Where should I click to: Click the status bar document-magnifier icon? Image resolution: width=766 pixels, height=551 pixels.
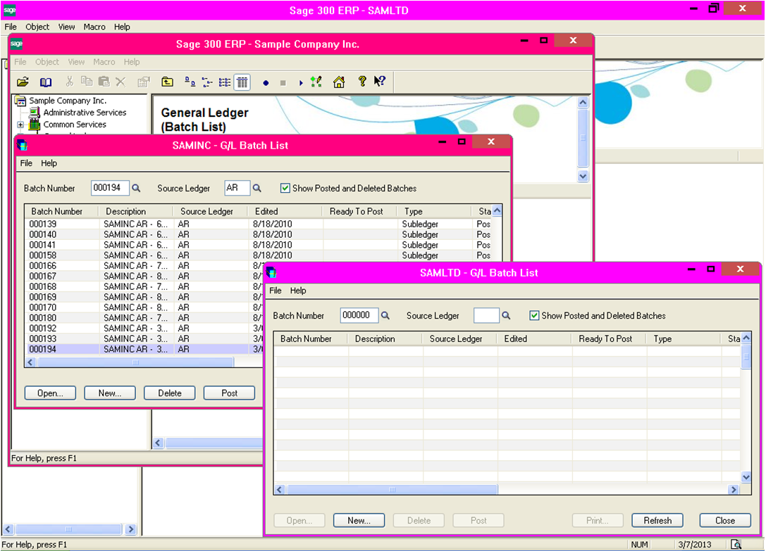point(736,544)
